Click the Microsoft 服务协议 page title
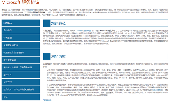Viewport: 173px width, 101px height. click(x=20, y=2)
